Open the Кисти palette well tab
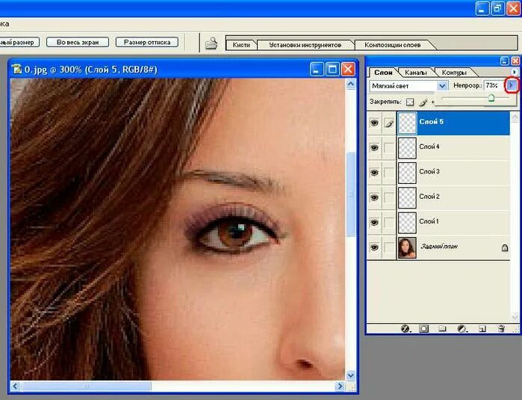This screenshot has width=522, height=400. pyautogui.click(x=241, y=45)
